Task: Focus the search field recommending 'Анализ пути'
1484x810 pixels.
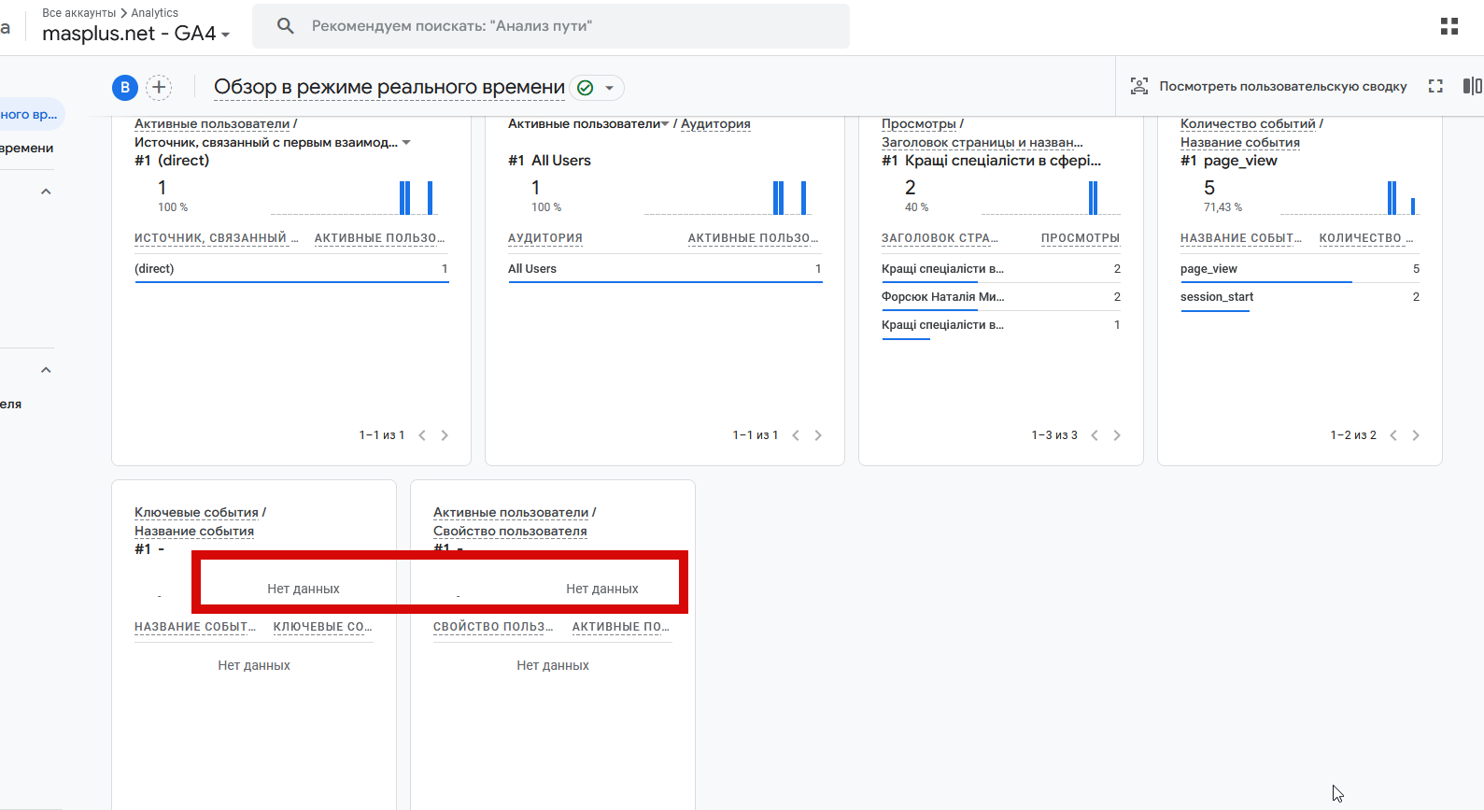Action: [x=551, y=26]
